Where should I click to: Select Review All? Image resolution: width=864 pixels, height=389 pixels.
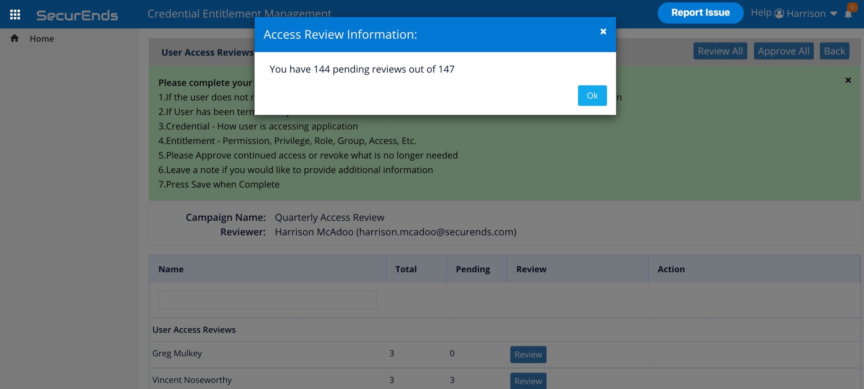(x=720, y=51)
